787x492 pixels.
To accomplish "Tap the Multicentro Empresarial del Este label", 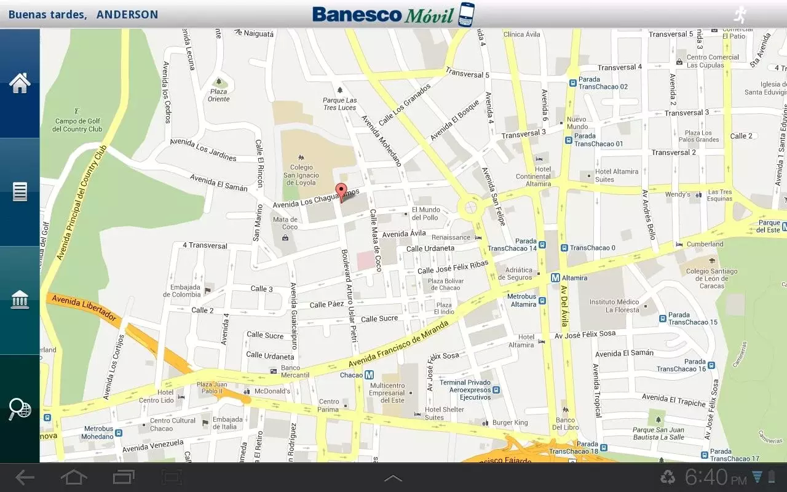I will (x=387, y=393).
